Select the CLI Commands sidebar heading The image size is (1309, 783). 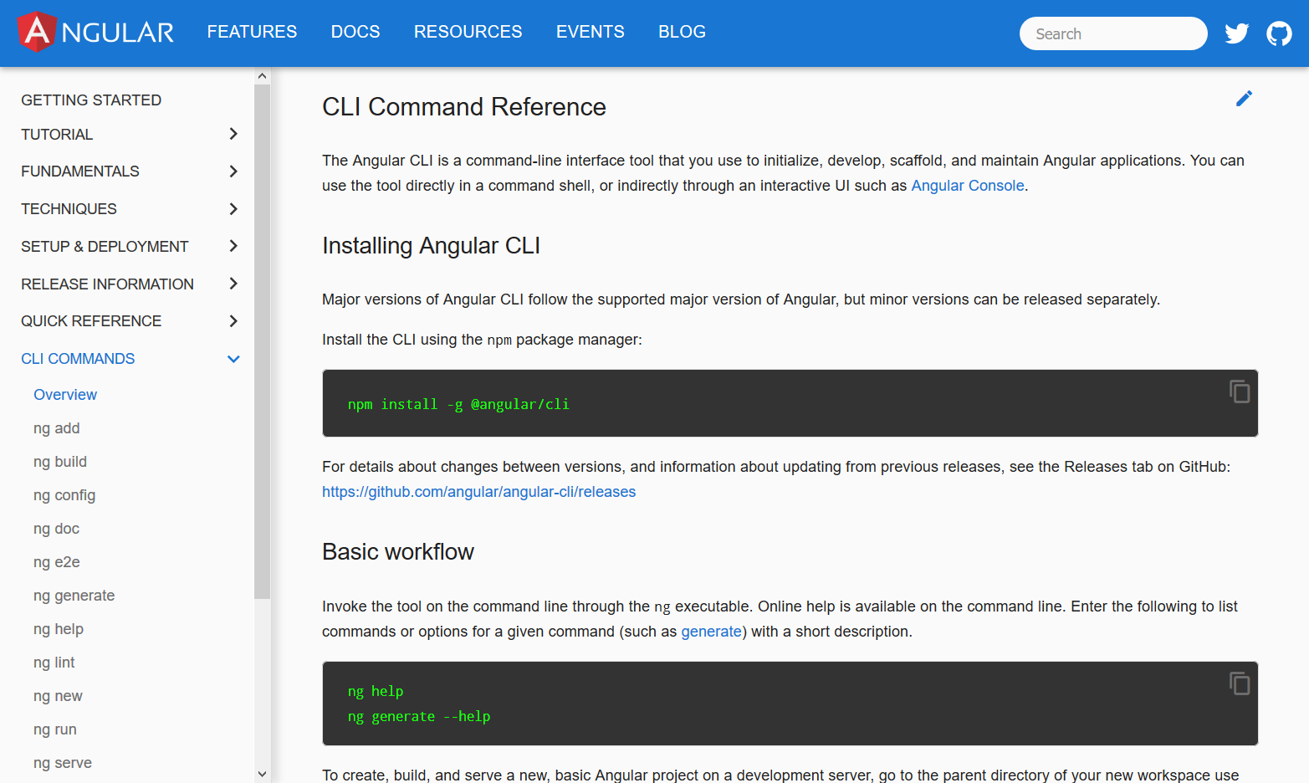pos(78,359)
